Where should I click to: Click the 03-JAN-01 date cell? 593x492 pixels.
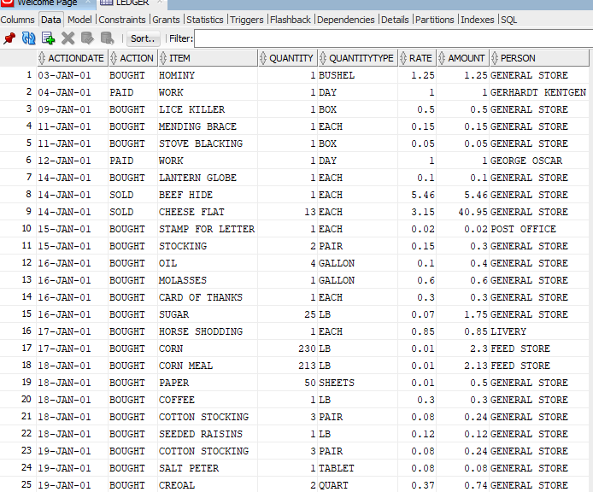point(72,75)
